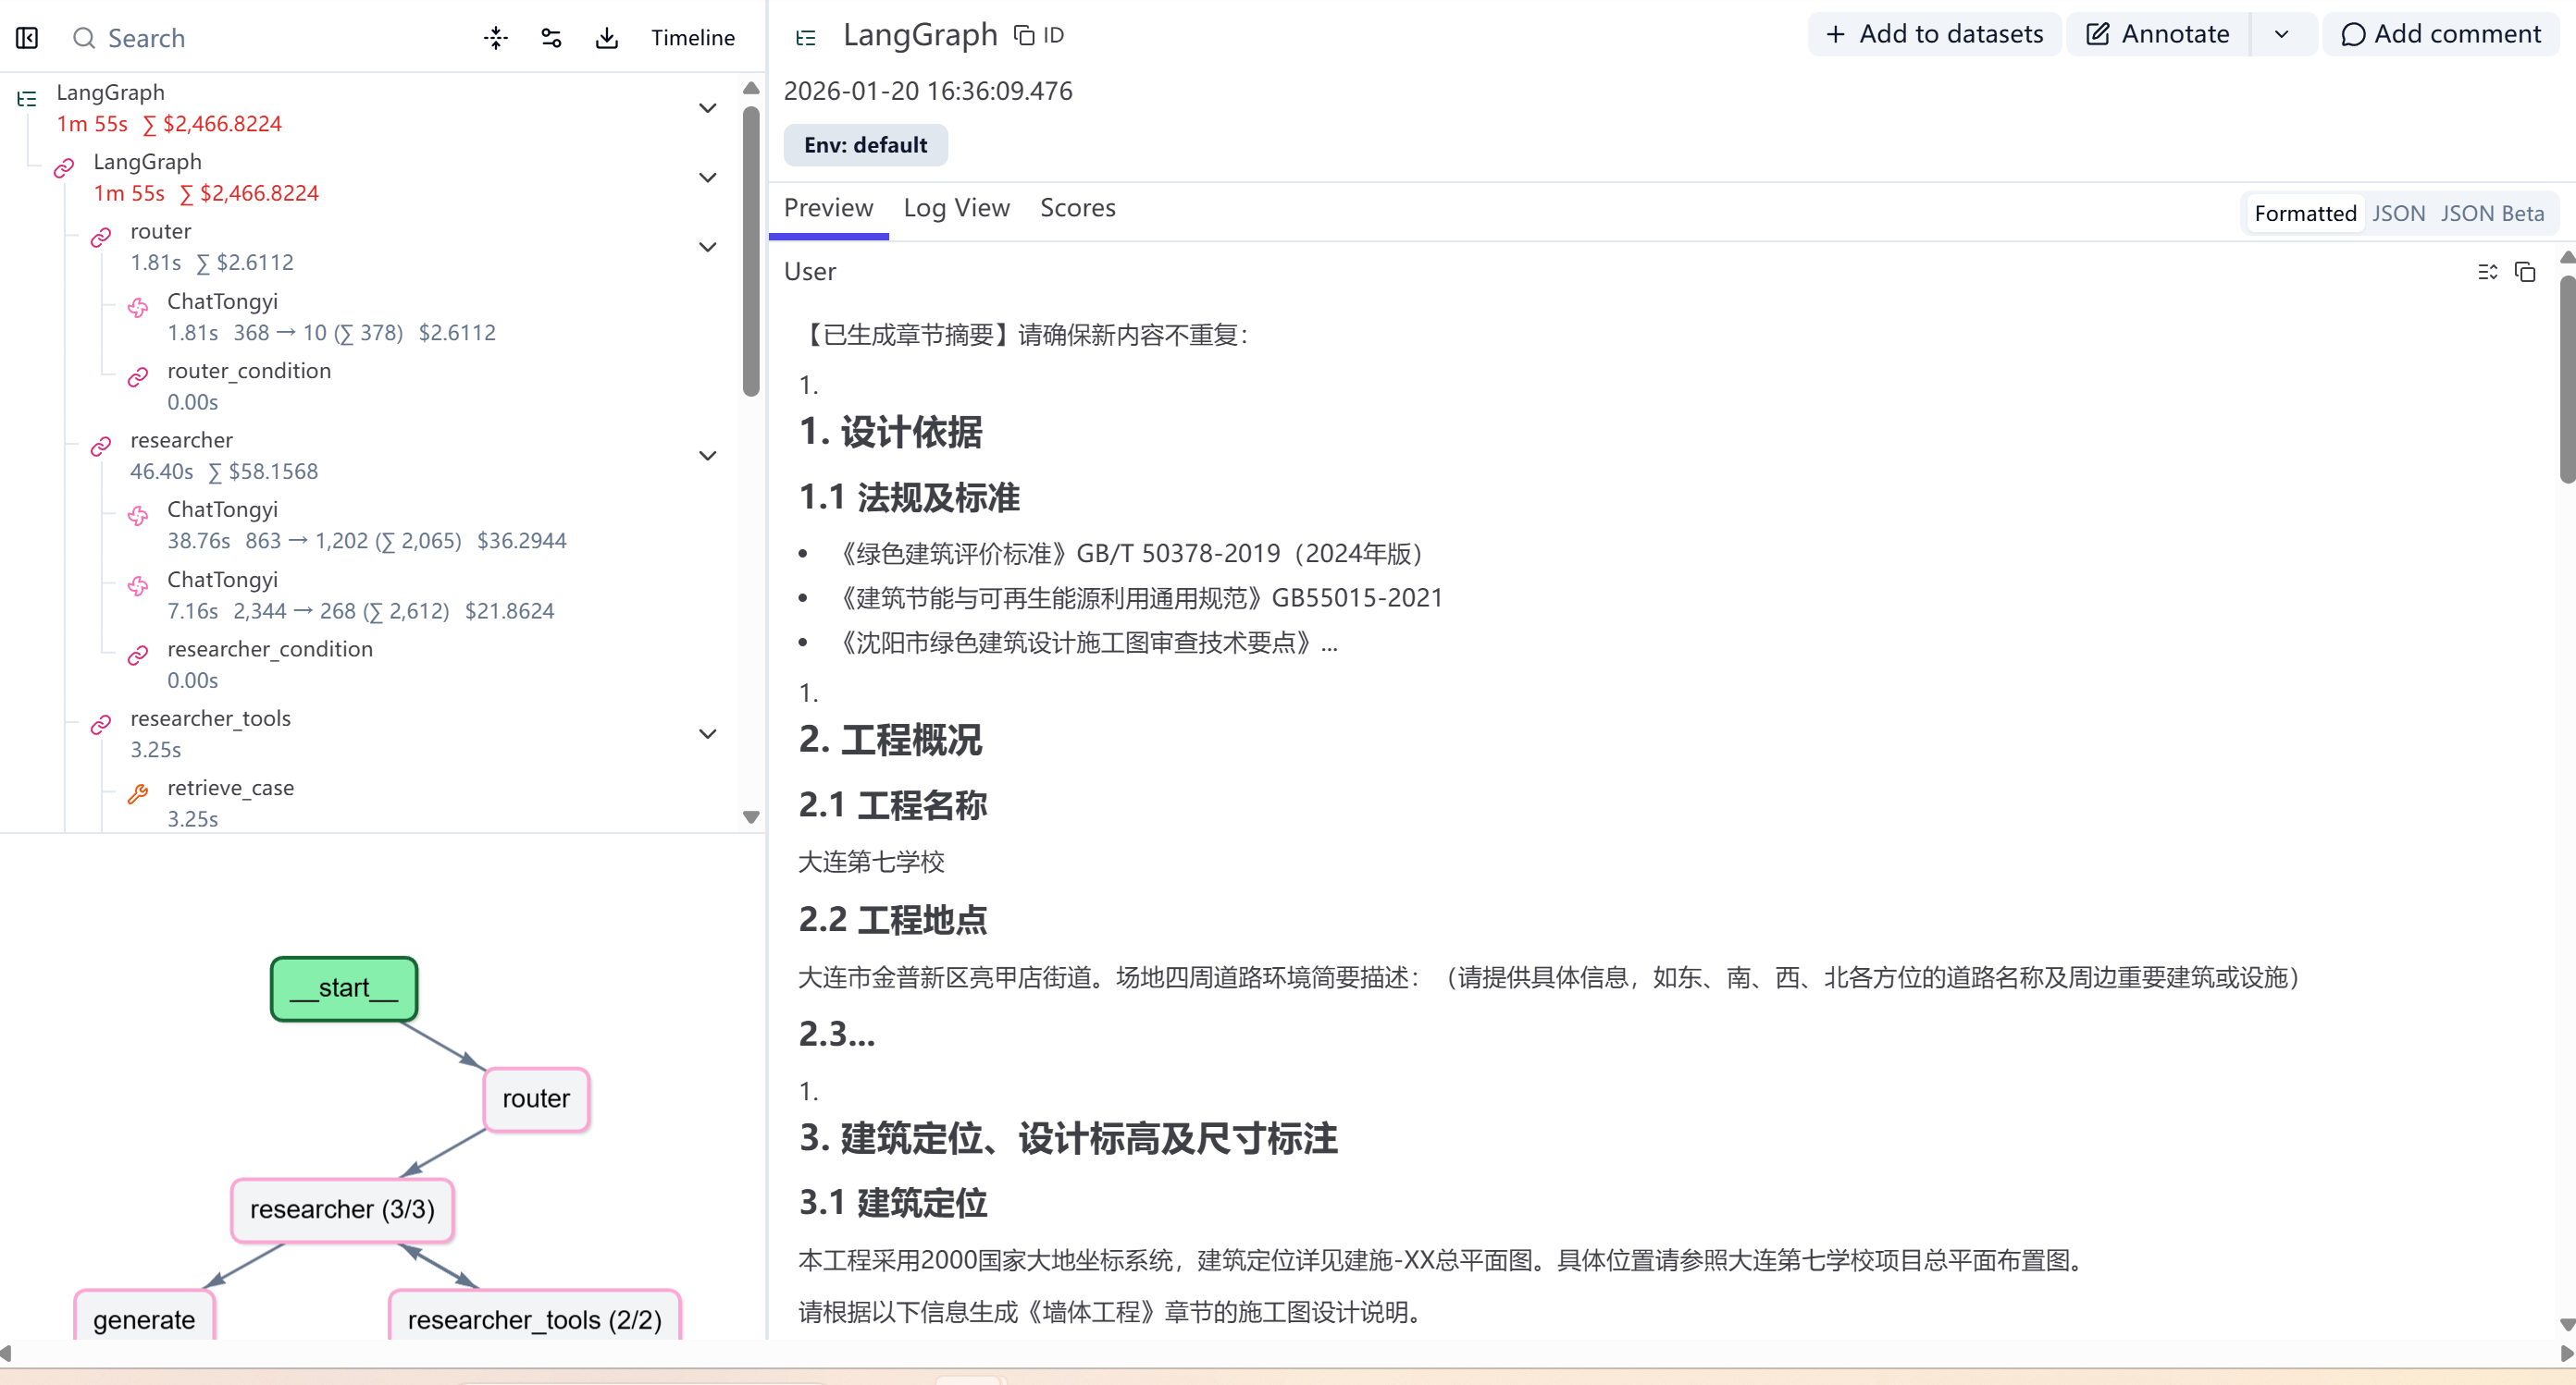The image size is (2576, 1385).
Task: Click the collapse-all nodes icon
Action: pyautogui.click(x=496, y=38)
